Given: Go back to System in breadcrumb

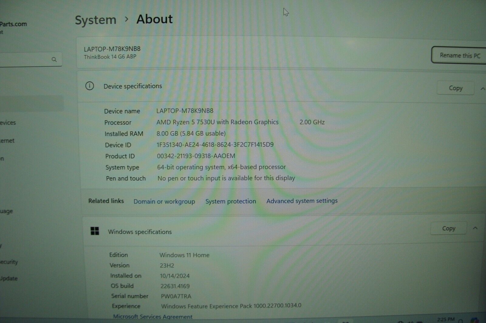Looking at the screenshot, I should click(x=96, y=20).
